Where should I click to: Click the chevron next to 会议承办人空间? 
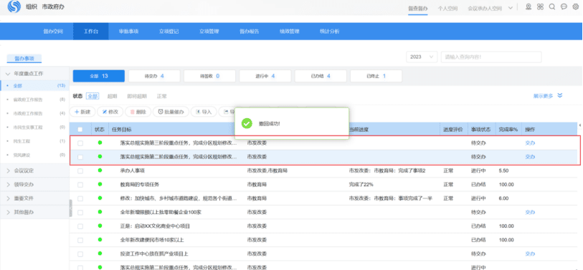tap(511, 8)
